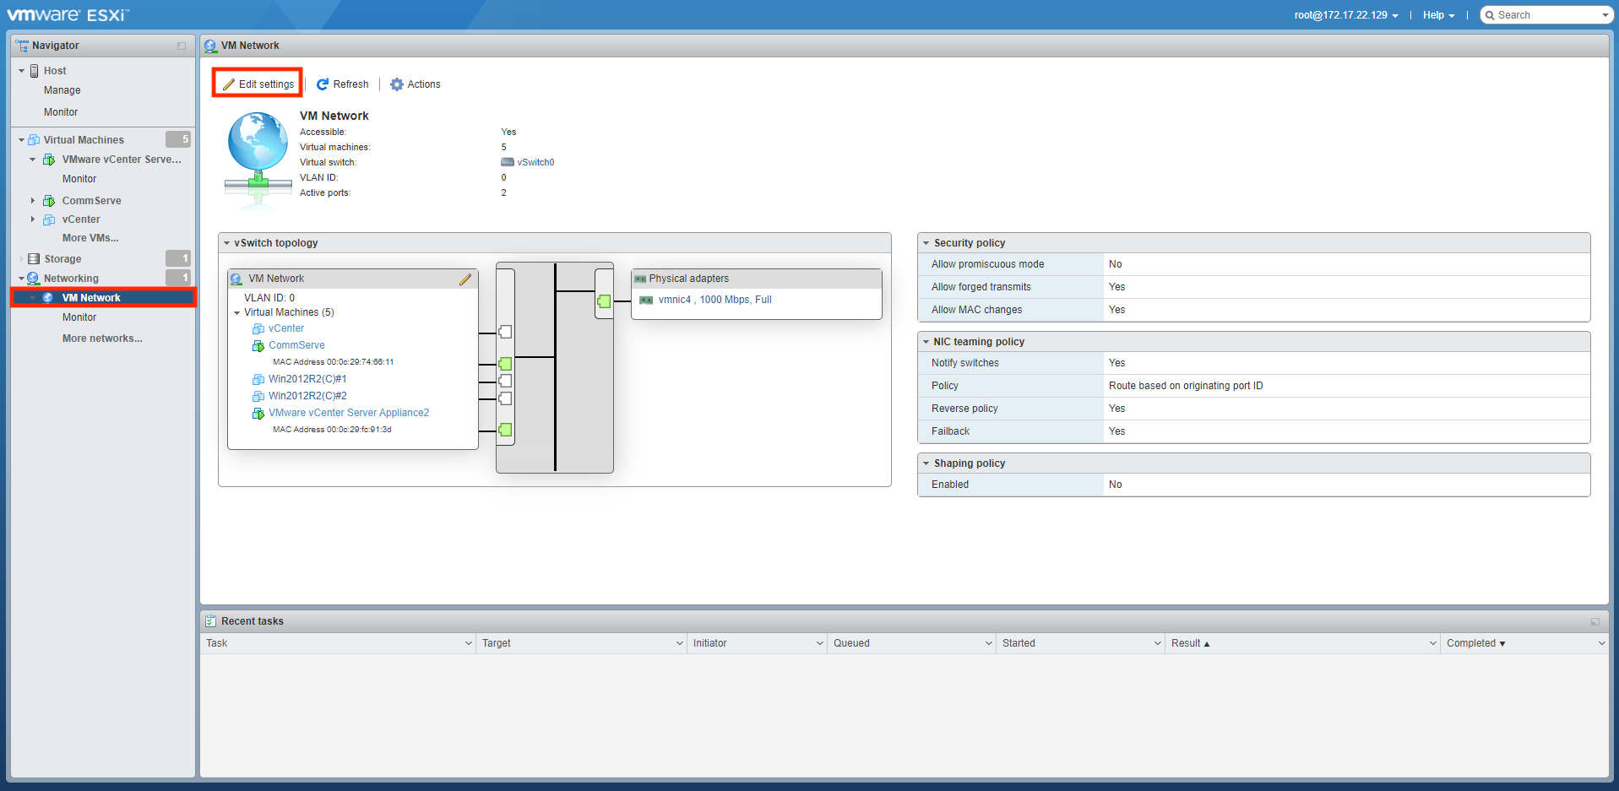1619x791 pixels.
Task: Collapse the NIC teaming policy section
Action: (x=926, y=342)
